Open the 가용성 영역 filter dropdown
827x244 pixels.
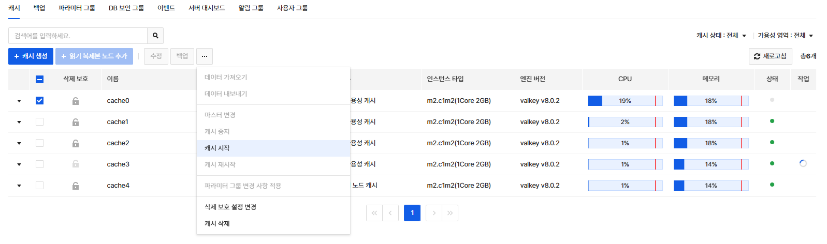(x=785, y=36)
